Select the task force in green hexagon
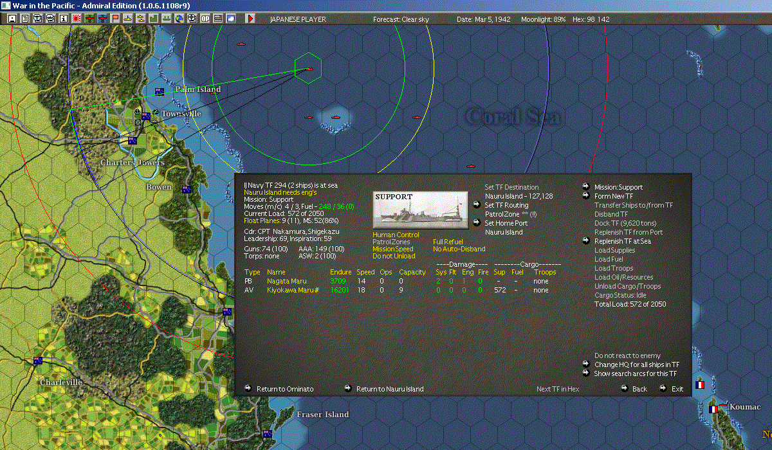Screen dimensions: 772x450 (x=309, y=69)
